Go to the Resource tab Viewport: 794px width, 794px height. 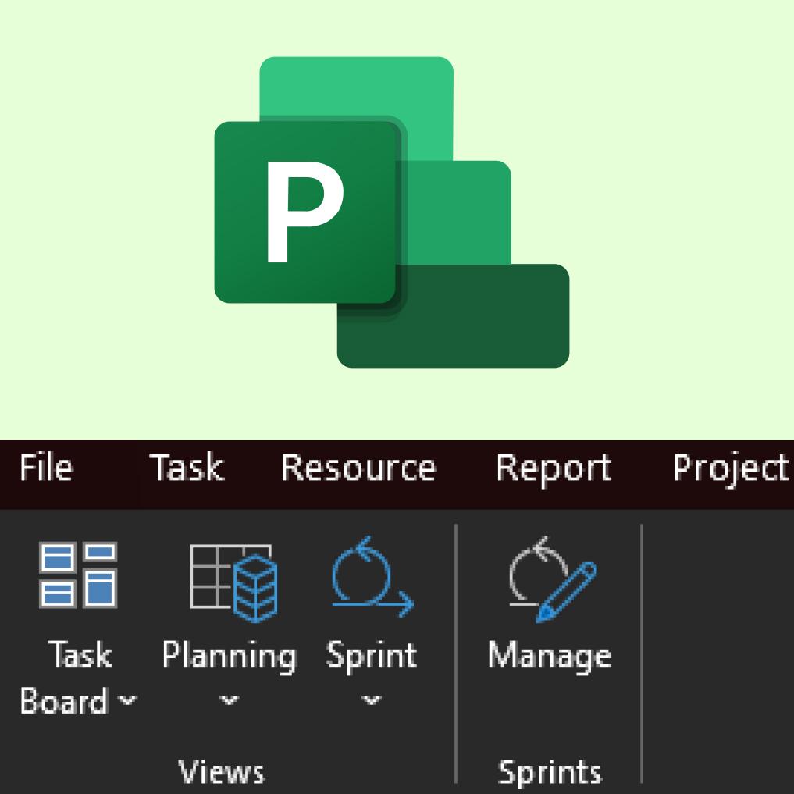358,468
